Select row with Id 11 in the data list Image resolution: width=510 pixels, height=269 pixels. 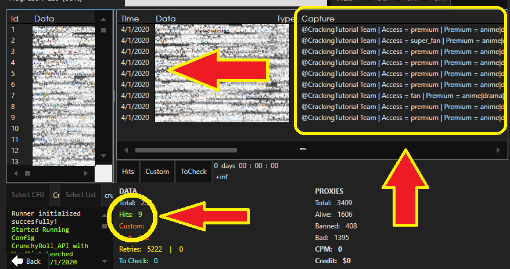click(x=53, y=140)
